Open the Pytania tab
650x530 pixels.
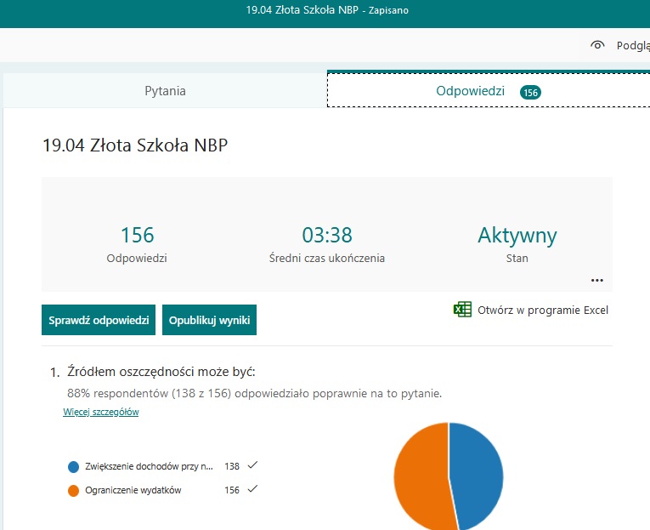[x=165, y=90]
